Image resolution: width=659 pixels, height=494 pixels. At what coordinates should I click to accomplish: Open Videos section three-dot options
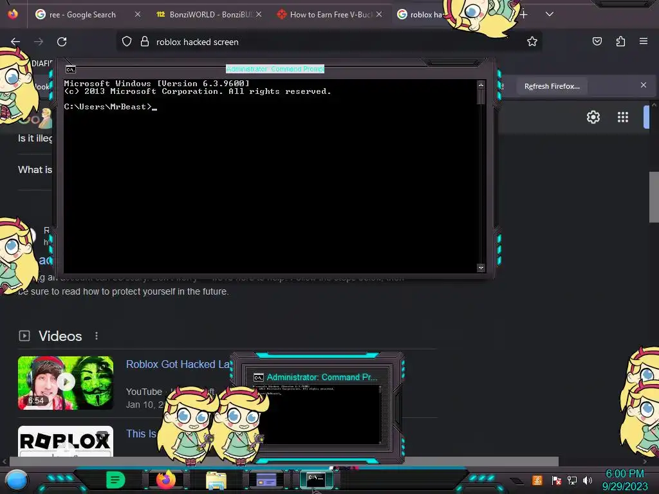(x=97, y=336)
